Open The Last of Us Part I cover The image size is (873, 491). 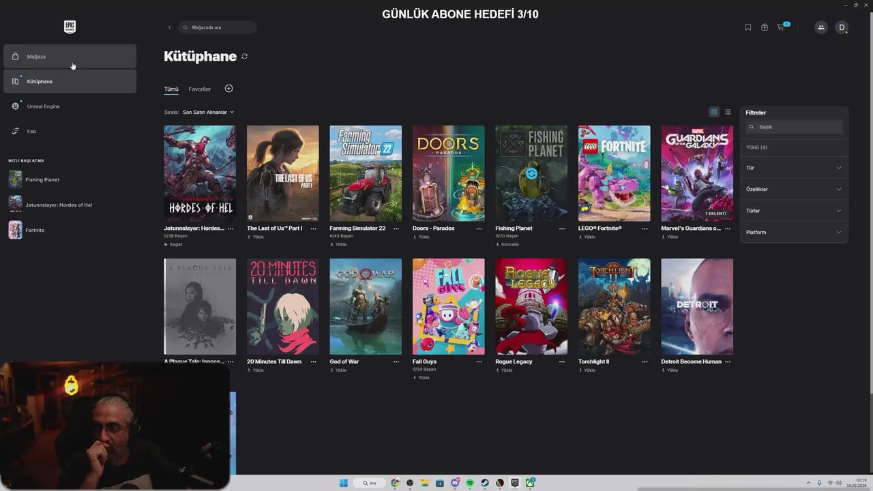282,173
